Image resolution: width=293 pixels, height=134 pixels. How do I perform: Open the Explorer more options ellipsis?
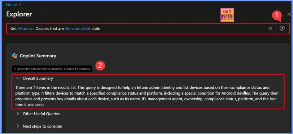coord(41,14)
